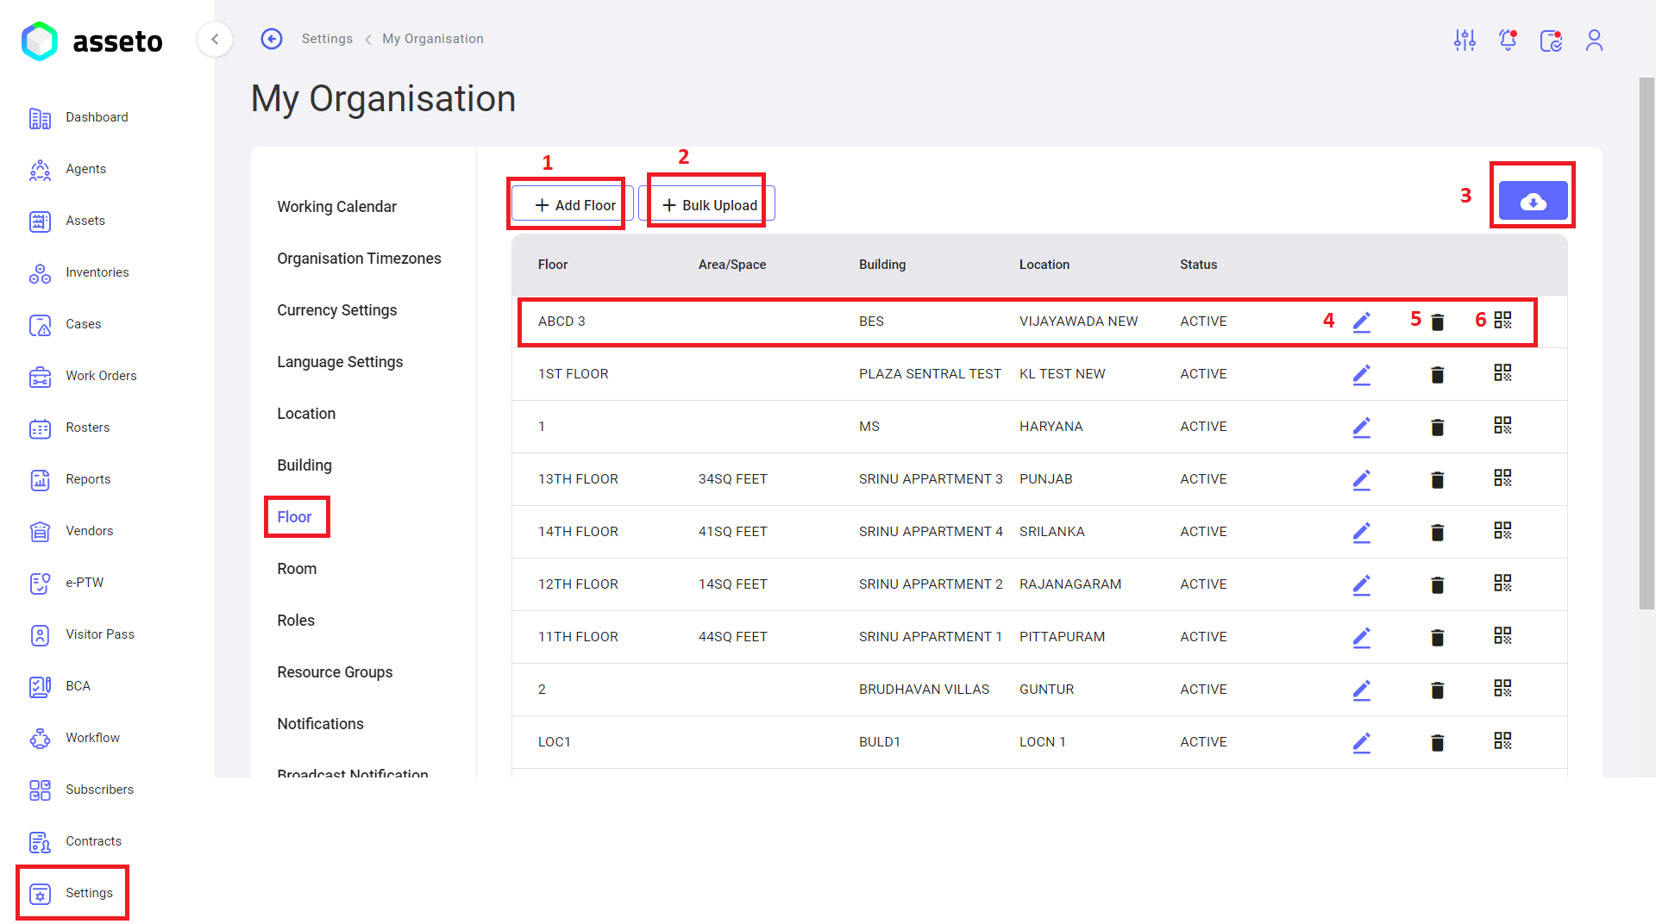Edit the ABCD 3 floor row

coord(1362,322)
